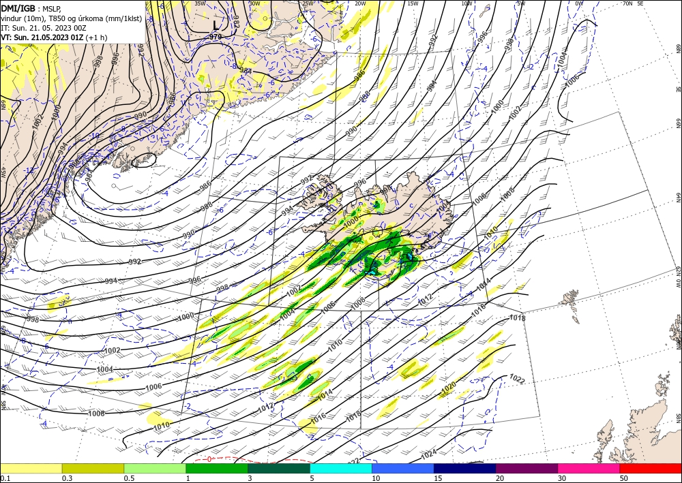Click the purple 20 mm legend swatch

pos(527,468)
